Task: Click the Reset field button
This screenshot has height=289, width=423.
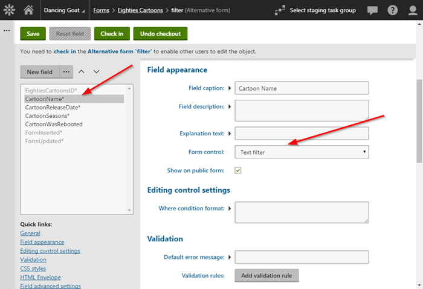Action: click(70, 34)
